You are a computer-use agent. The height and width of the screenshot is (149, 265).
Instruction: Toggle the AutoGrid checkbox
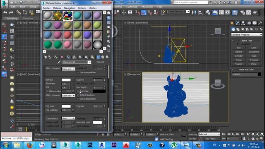point(238,44)
